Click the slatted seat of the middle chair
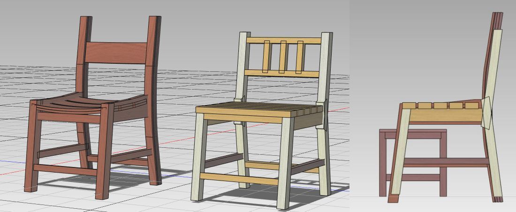This screenshot has width=516, height=212. (x=263, y=108)
